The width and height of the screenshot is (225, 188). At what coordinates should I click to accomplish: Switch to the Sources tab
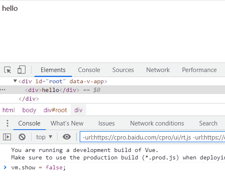[x=123, y=70]
